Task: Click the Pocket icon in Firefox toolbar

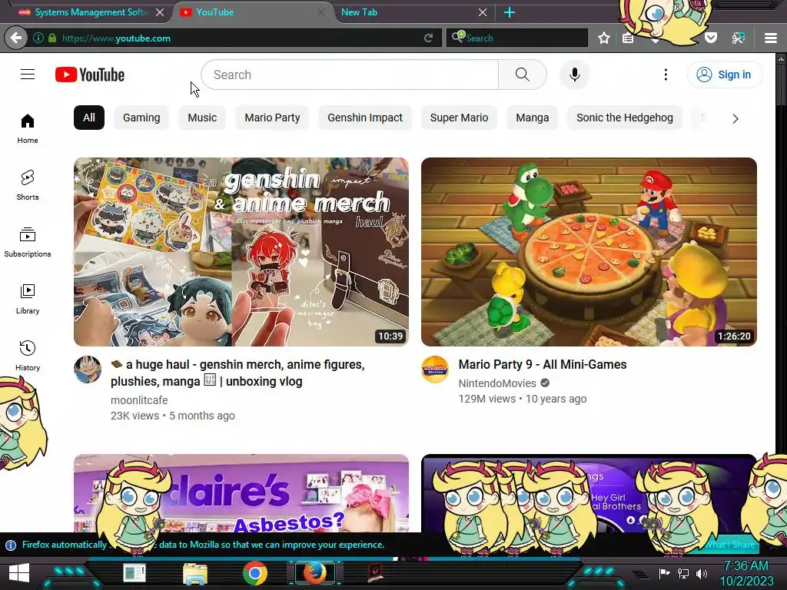Action: (x=711, y=38)
